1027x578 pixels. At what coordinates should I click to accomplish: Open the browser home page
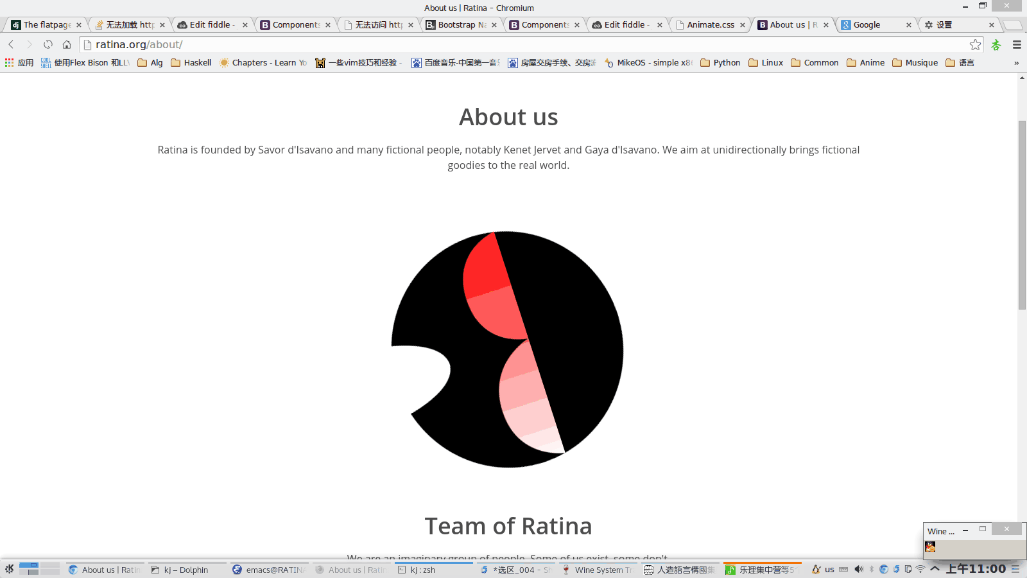[x=67, y=44]
